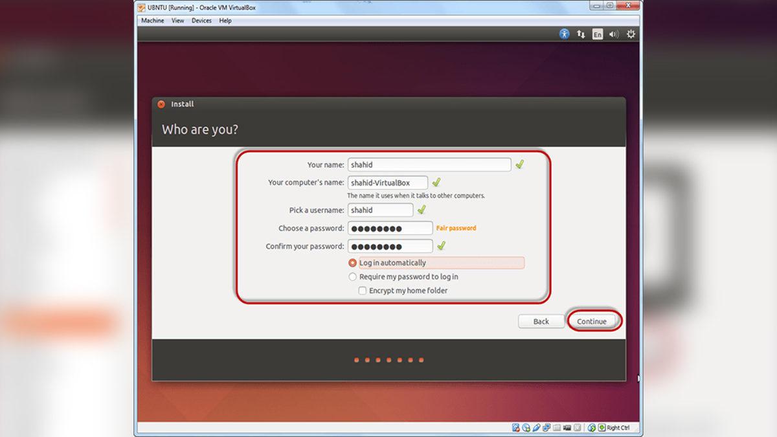Open the Ubuntu accessibility indicator
This screenshot has width=777, height=437.
(563, 34)
